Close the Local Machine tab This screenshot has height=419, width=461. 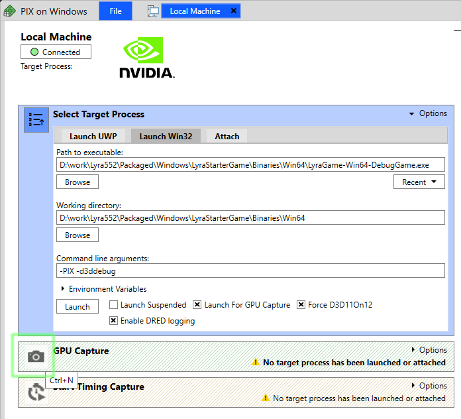pyautogui.click(x=234, y=11)
